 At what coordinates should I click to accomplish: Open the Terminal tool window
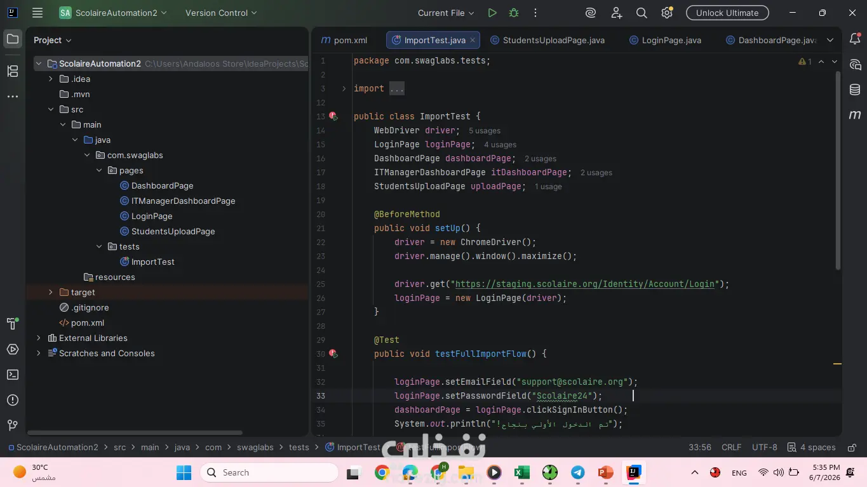pyautogui.click(x=12, y=375)
